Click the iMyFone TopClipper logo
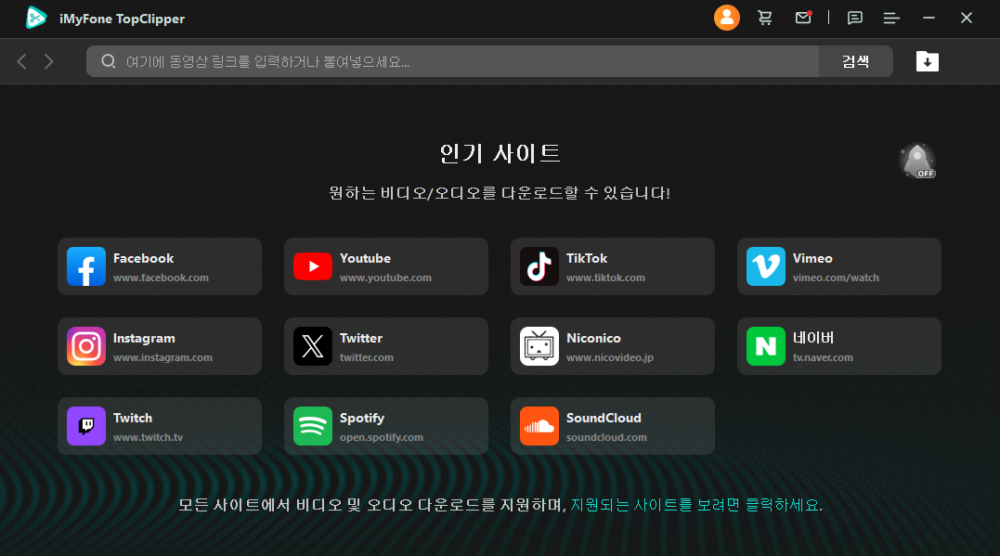 36,18
